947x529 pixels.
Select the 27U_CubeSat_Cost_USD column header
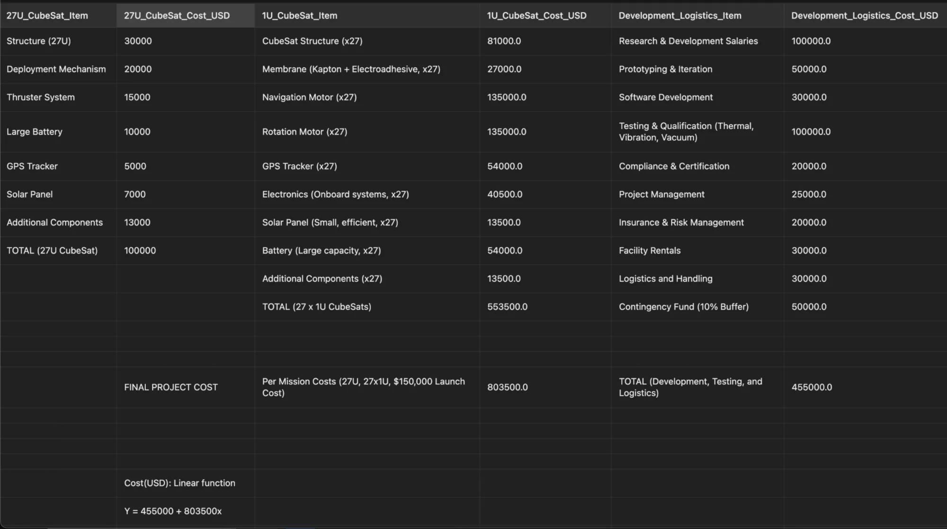[186, 16]
